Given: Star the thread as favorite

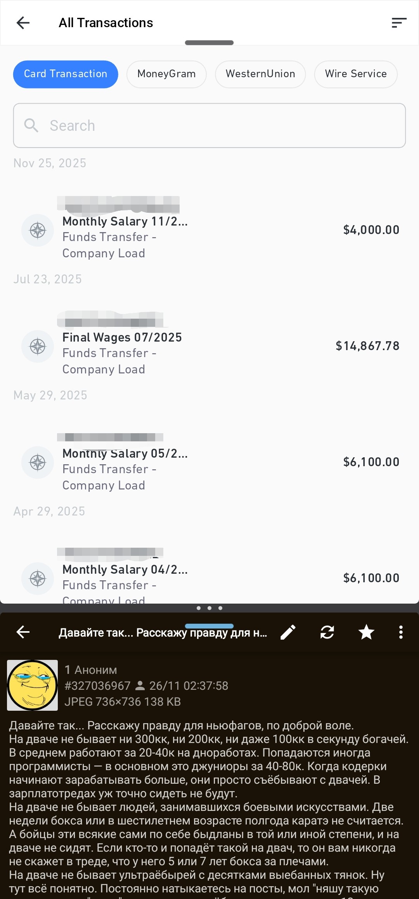Looking at the screenshot, I should [x=366, y=632].
